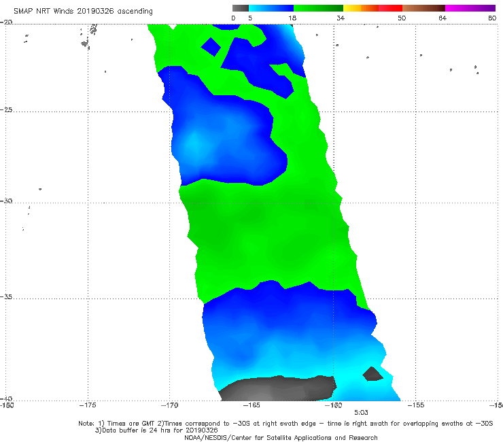Click the green 18-34 segment of the color bar
Image resolution: width=503 pixels, height=442 pixels.
[x=318, y=8]
